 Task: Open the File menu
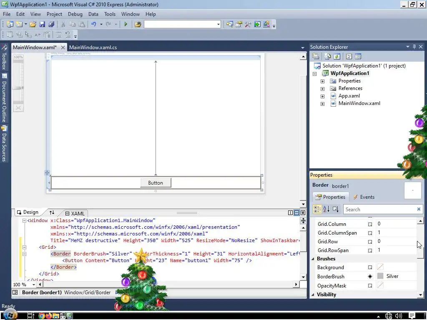point(7,14)
